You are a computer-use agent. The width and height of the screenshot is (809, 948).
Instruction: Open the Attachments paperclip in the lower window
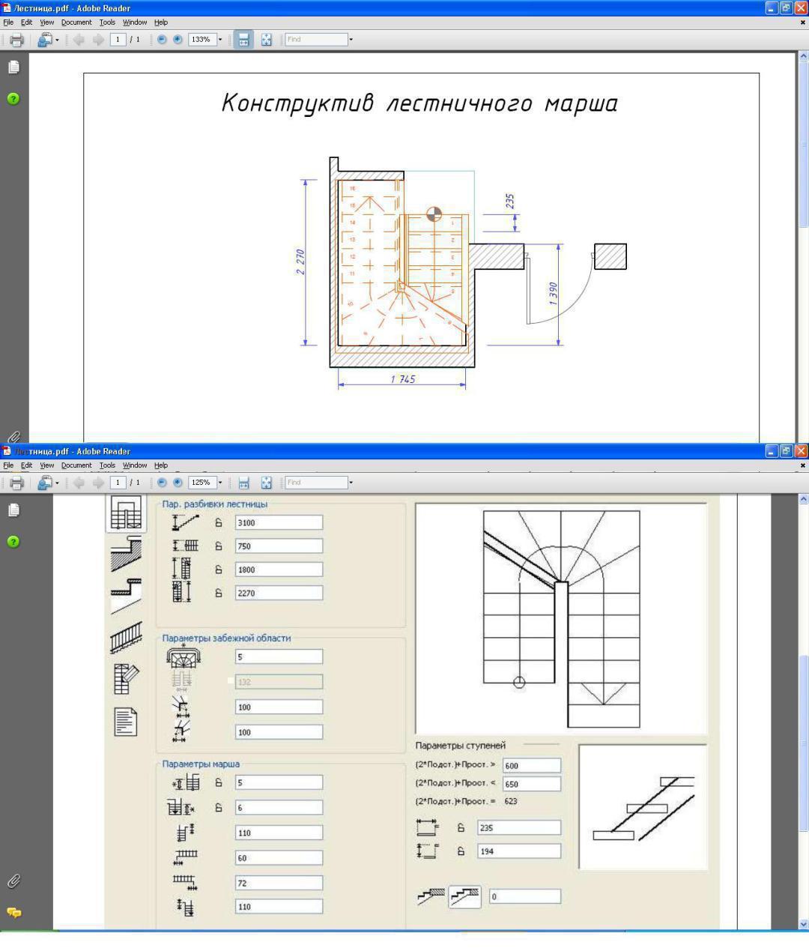tap(13, 881)
